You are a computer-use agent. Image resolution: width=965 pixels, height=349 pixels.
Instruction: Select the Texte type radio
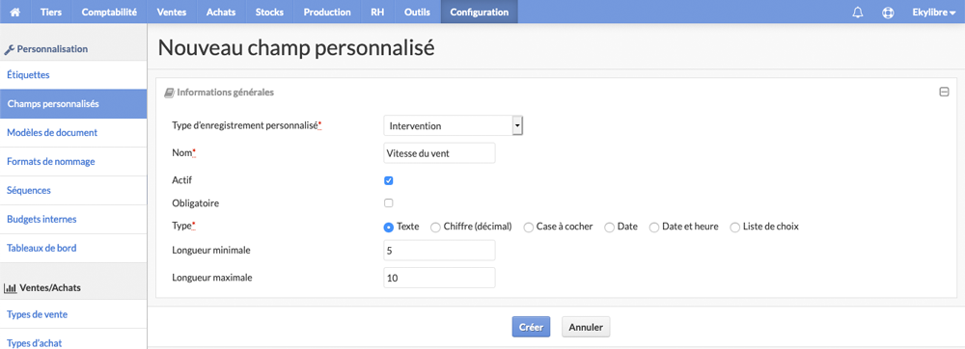pos(388,227)
